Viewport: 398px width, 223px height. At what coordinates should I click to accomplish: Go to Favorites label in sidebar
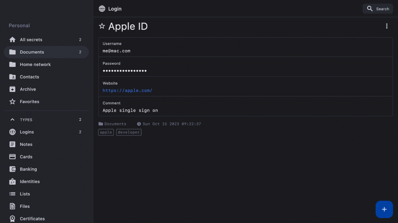click(30, 102)
